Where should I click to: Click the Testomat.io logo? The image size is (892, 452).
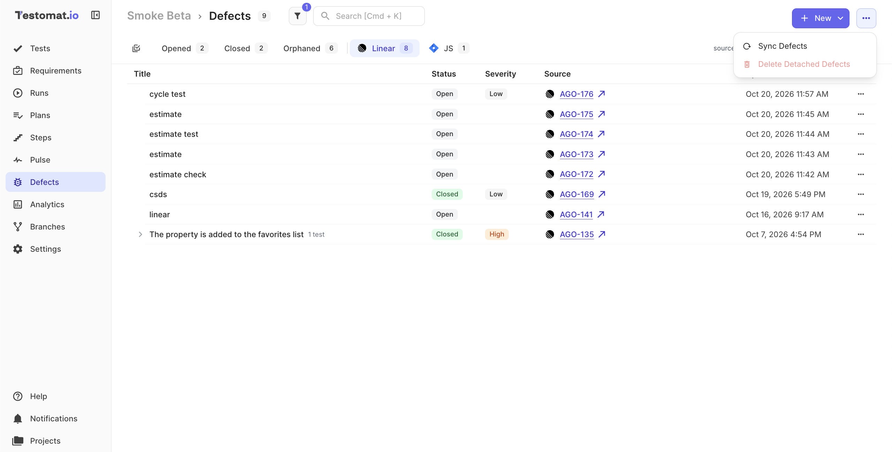(x=47, y=15)
